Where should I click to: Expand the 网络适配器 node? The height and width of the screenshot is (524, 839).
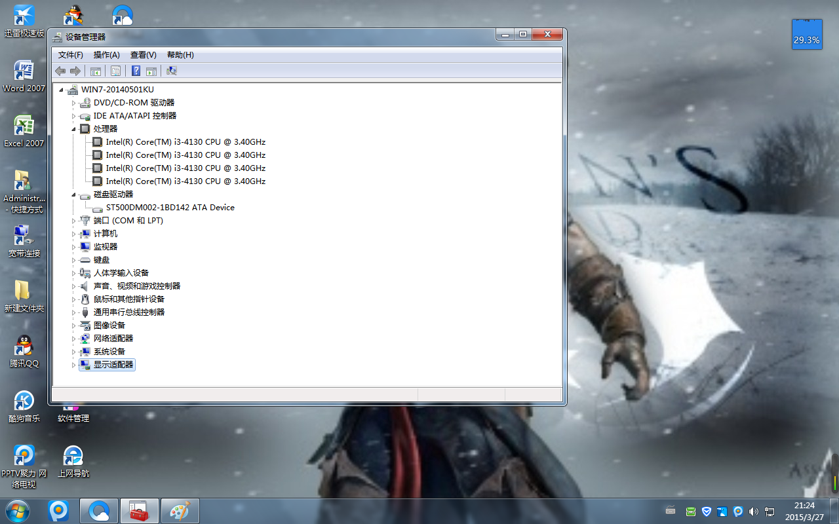click(73, 339)
